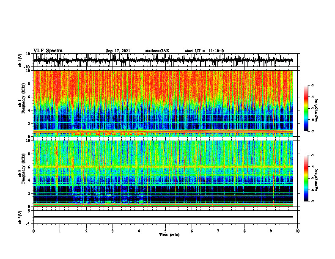Click the ch.2 spectrogram color scale bar
The image size is (335, 259).
point(306,178)
